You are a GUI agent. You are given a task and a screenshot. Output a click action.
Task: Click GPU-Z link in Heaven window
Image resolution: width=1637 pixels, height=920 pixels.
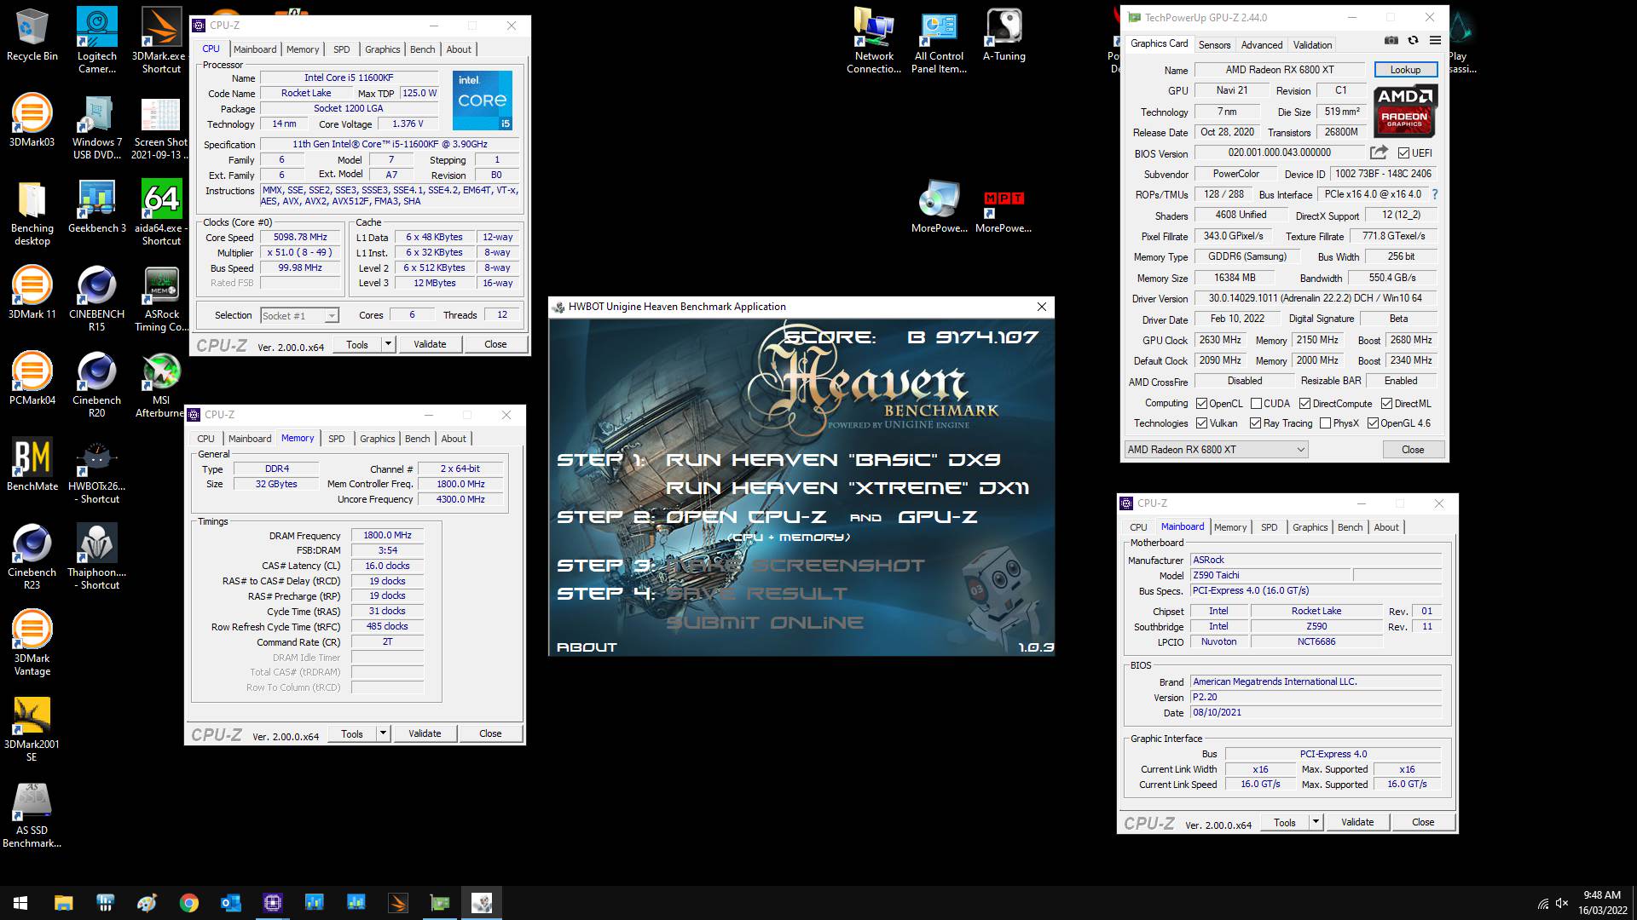[x=938, y=517]
